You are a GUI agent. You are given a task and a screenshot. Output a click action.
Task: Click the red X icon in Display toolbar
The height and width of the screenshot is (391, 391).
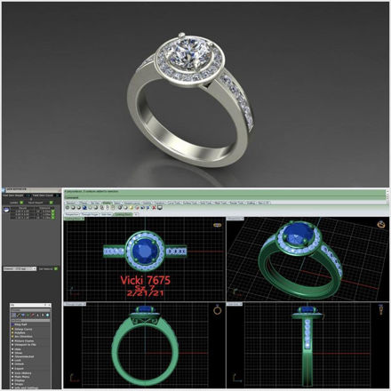point(154,208)
